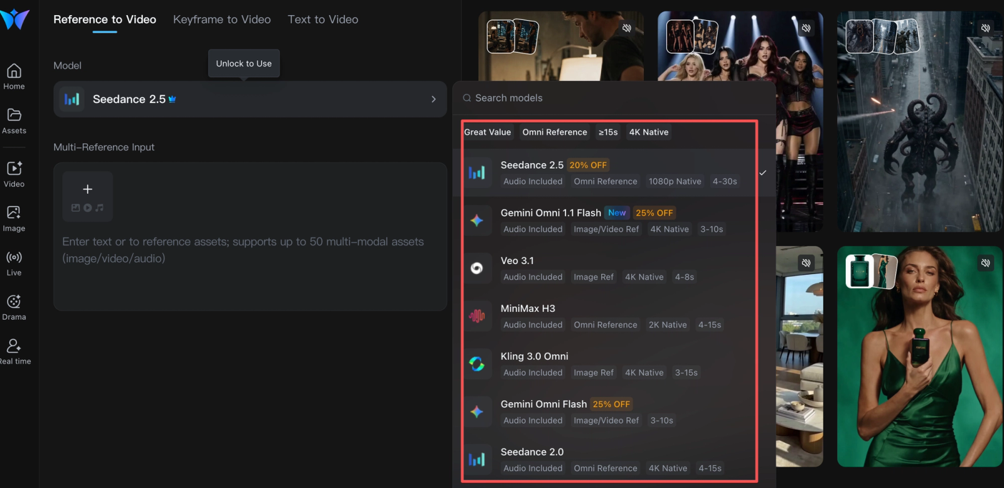Click reference images on man at desk video
The height and width of the screenshot is (488, 1004).
(x=513, y=36)
